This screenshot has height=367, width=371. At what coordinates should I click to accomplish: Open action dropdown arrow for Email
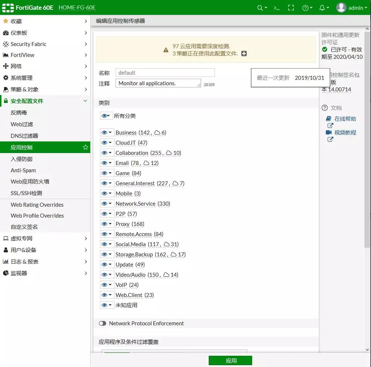pyautogui.click(x=110, y=163)
